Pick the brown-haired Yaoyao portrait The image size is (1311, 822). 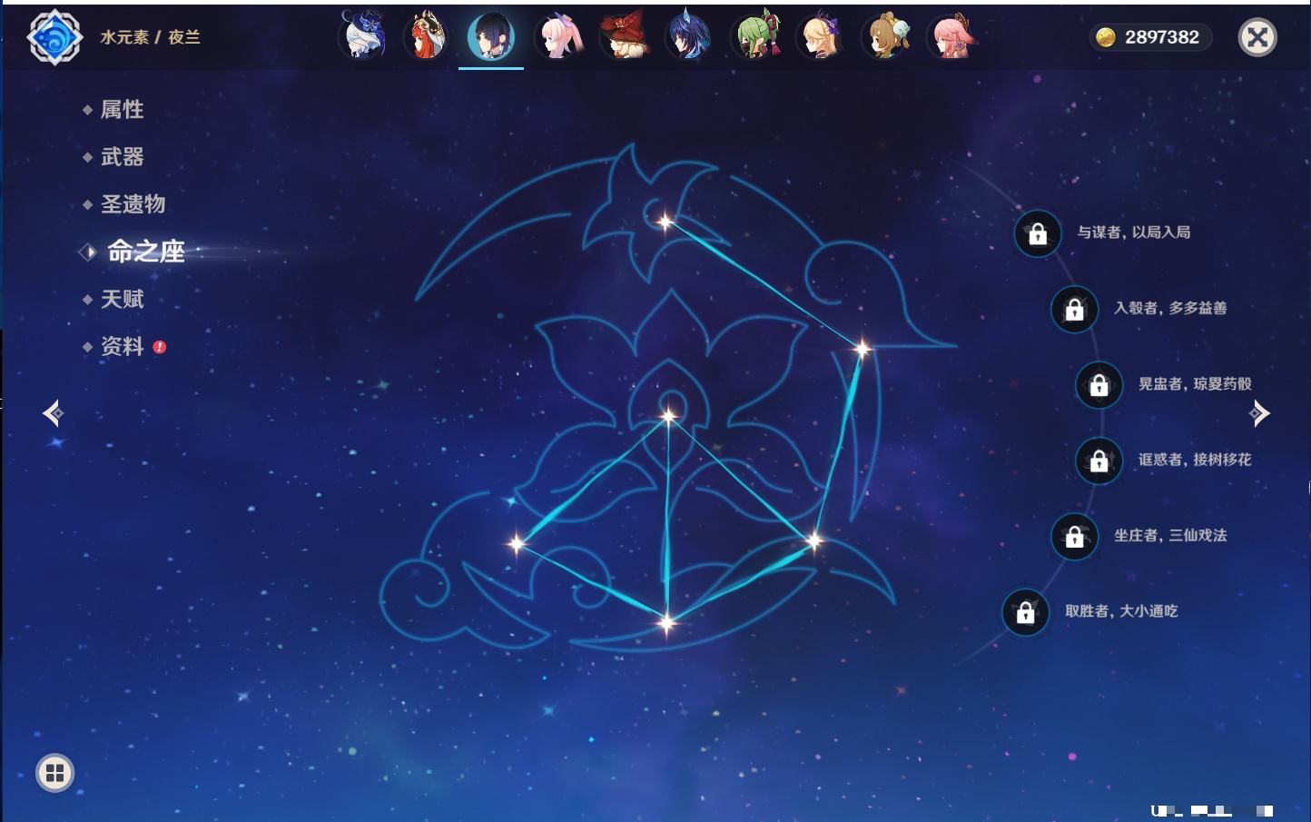click(885, 36)
